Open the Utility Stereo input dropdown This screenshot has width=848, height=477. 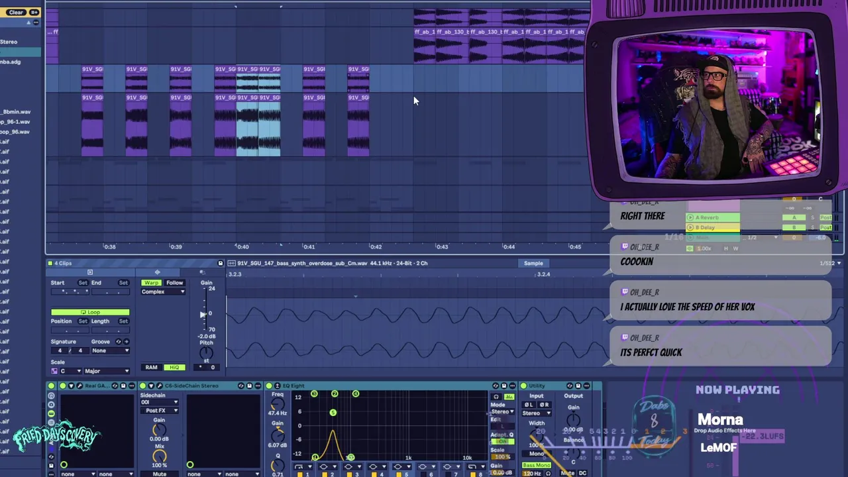(x=537, y=413)
